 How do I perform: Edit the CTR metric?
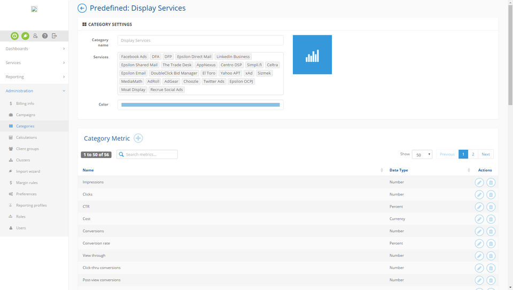(479, 207)
